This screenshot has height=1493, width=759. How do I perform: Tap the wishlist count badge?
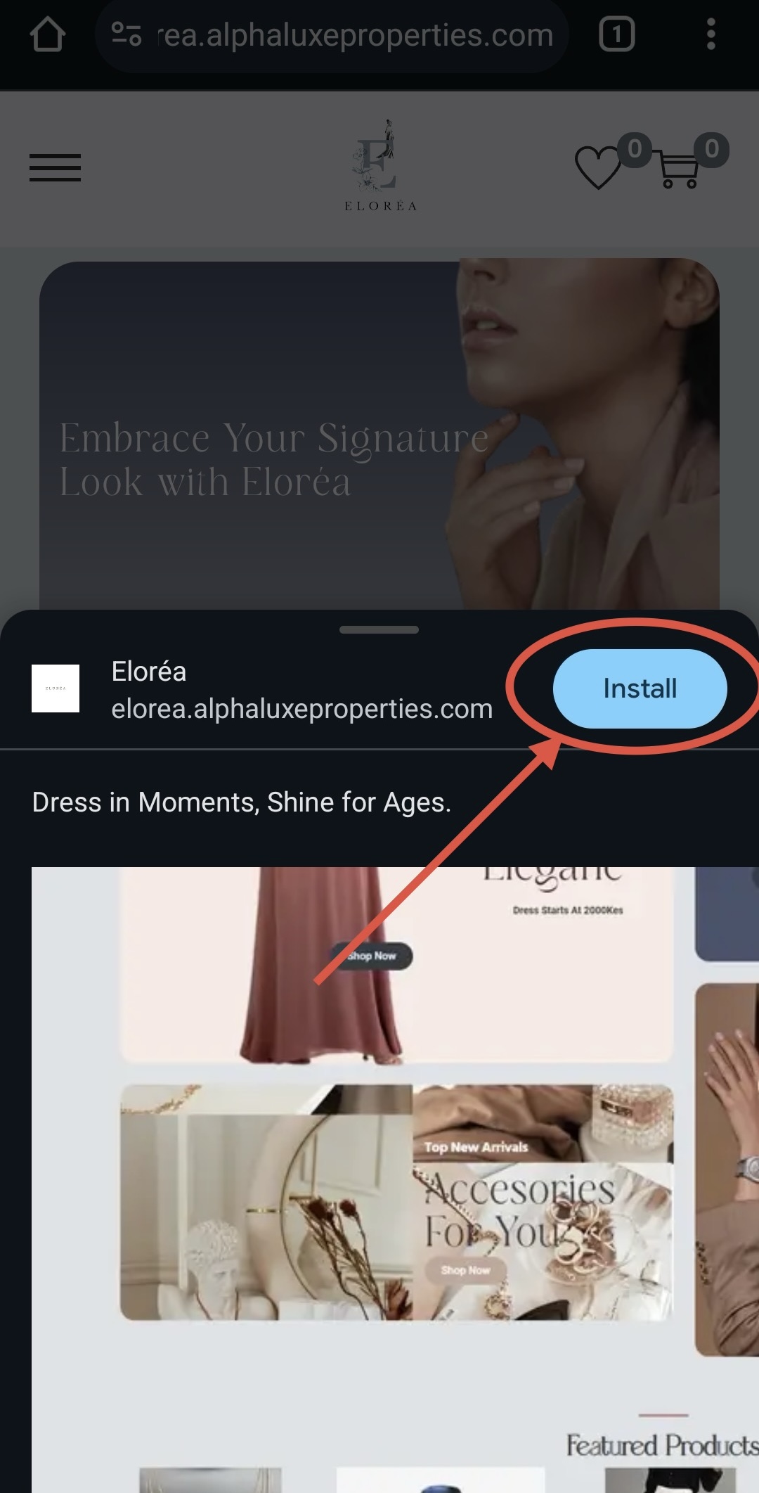[635, 150]
